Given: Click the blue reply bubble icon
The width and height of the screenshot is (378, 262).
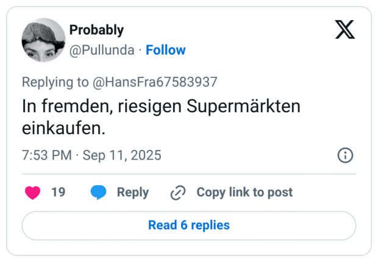Looking at the screenshot, I should 98,193.
